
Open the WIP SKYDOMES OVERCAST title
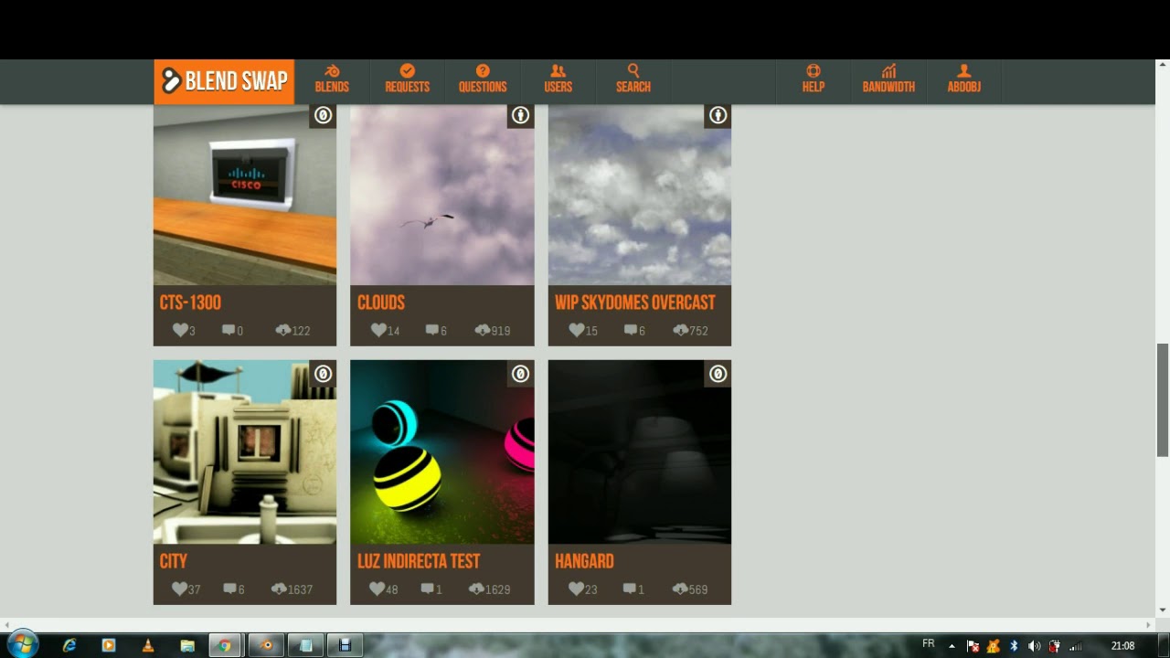[635, 302]
